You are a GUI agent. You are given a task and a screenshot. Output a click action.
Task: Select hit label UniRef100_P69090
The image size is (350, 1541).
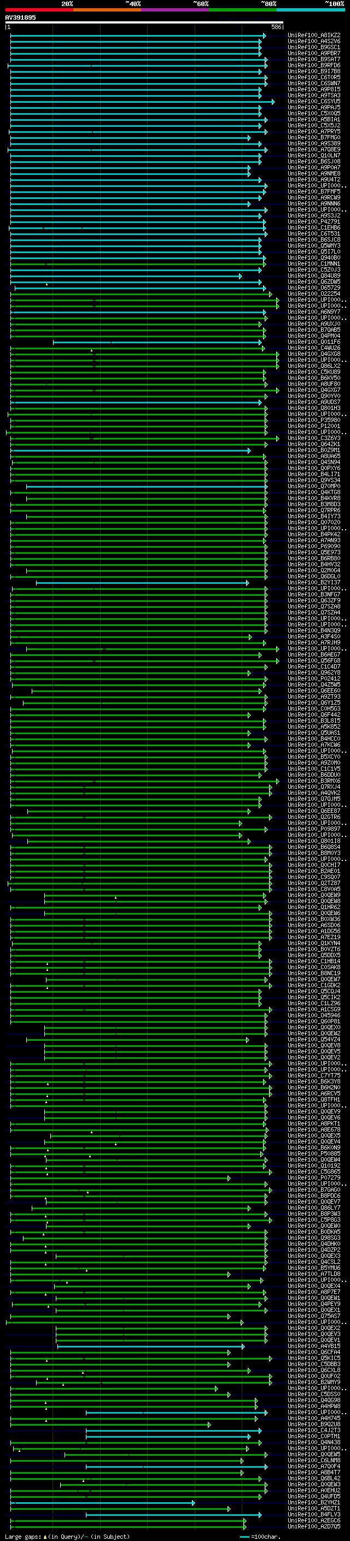pyautogui.click(x=314, y=546)
